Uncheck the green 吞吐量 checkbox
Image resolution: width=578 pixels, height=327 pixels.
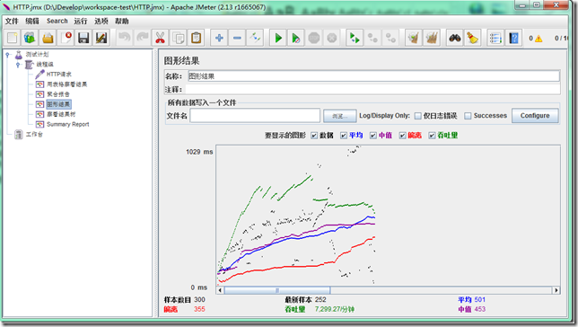[x=432, y=136]
